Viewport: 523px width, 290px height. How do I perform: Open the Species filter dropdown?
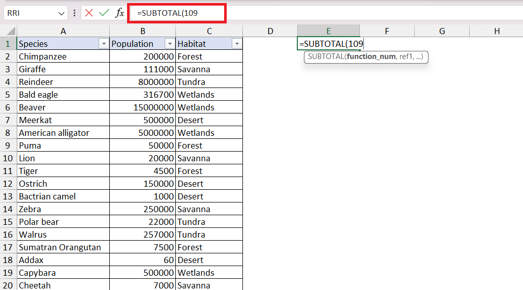tap(104, 44)
